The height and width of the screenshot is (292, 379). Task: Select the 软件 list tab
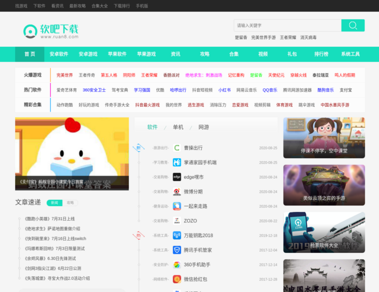click(x=152, y=127)
